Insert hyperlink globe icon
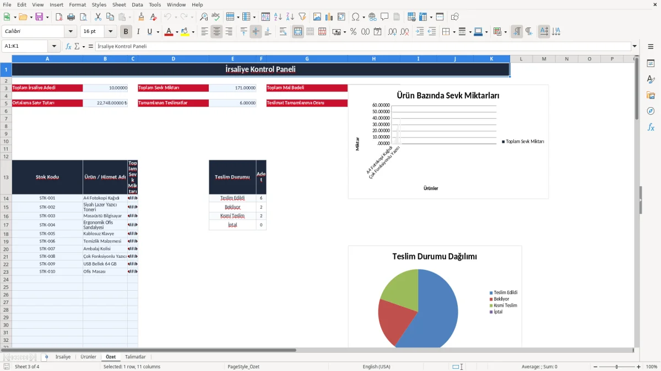Viewport: 661px width, 371px height. (x=372, y=17)
